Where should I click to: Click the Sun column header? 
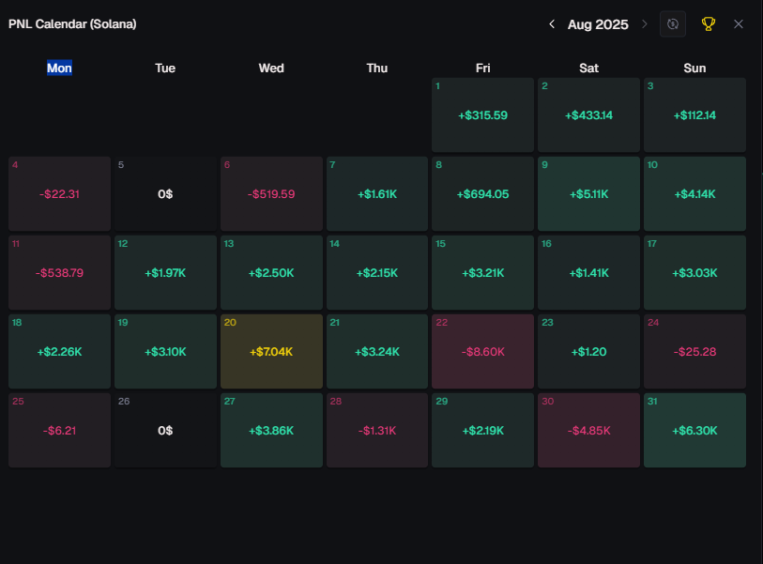pos(694,68)
